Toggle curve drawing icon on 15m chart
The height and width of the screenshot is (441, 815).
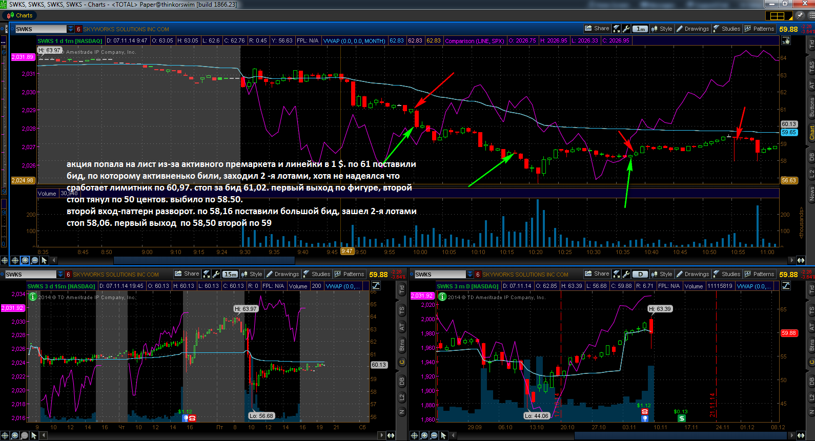click(376, 286)
